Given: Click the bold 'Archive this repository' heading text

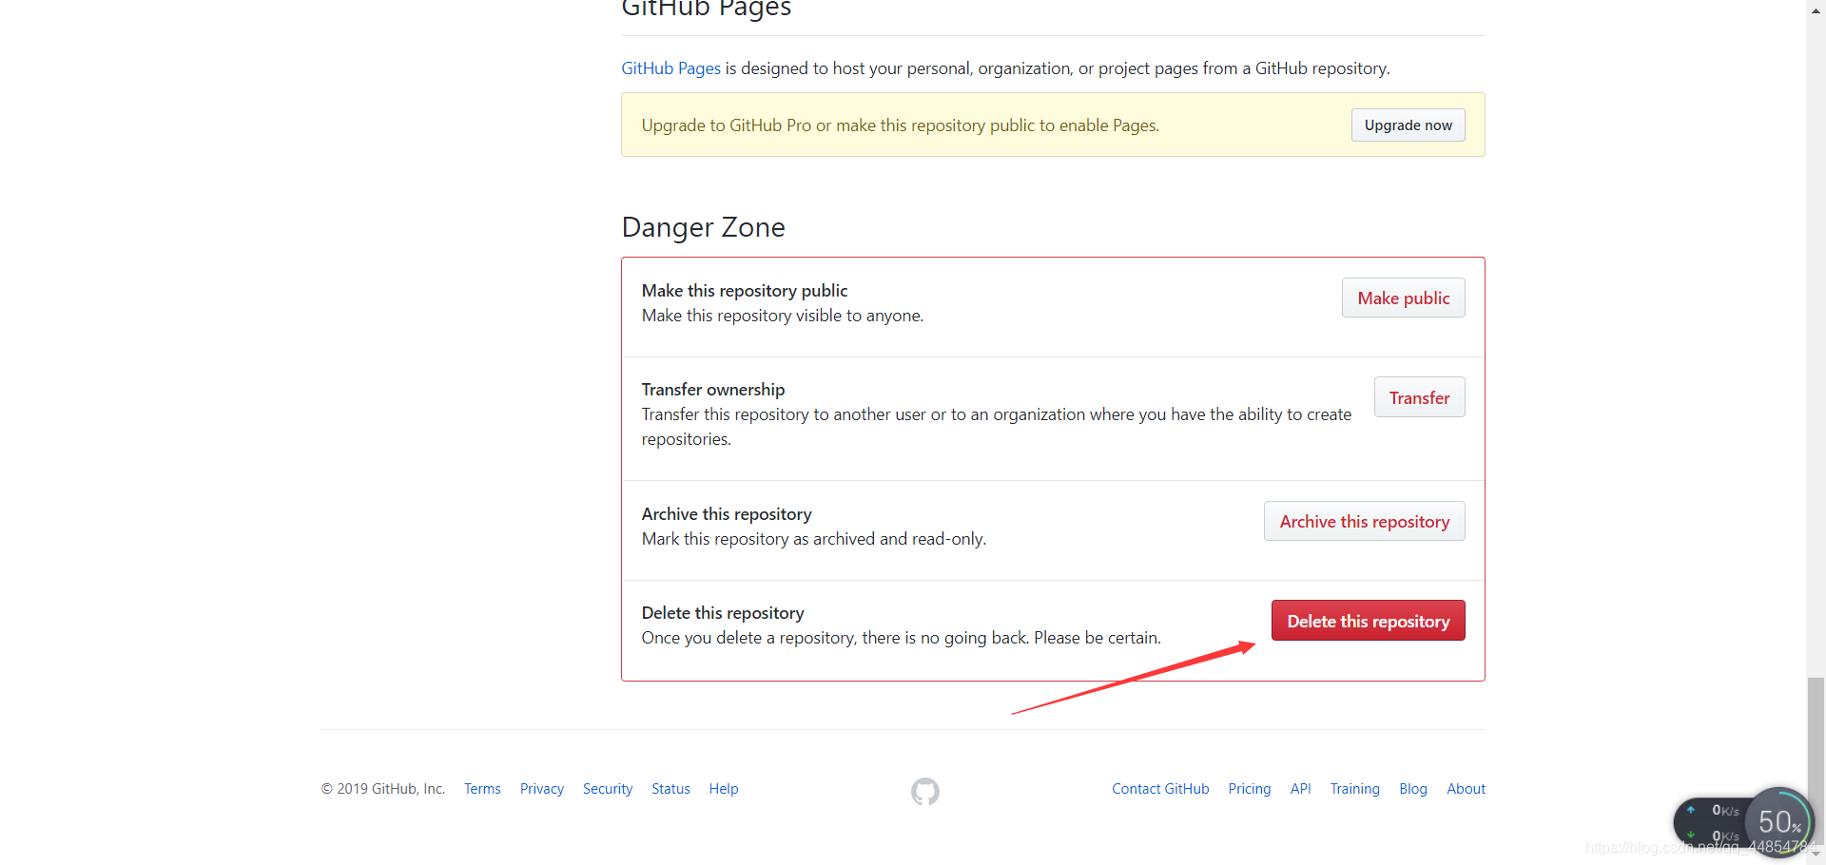Looking at the screenshot, I should pos(727,514).
